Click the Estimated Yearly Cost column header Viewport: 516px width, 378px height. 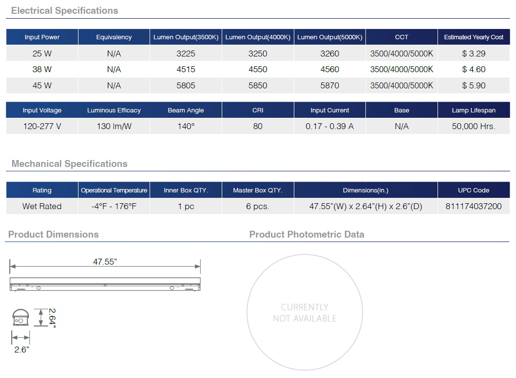tap(473, 37)
